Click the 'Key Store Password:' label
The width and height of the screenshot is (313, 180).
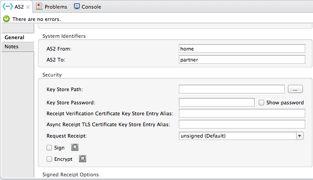[x=71, y=103]
